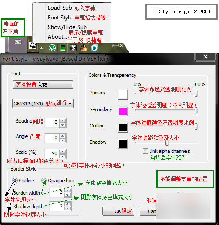Viewport: 219px width, 225px height.
Task: Click the Primary transparency slider handle
Action: (196, 94)
